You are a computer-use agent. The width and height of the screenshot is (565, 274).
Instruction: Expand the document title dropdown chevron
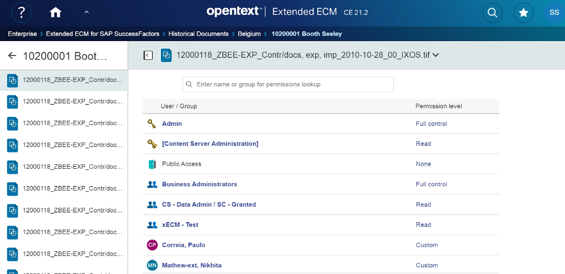[436, 55]
